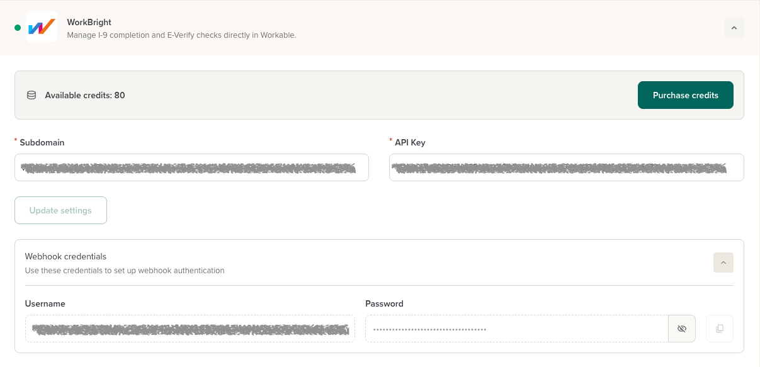Click the credits stack icon

[31, 96]
